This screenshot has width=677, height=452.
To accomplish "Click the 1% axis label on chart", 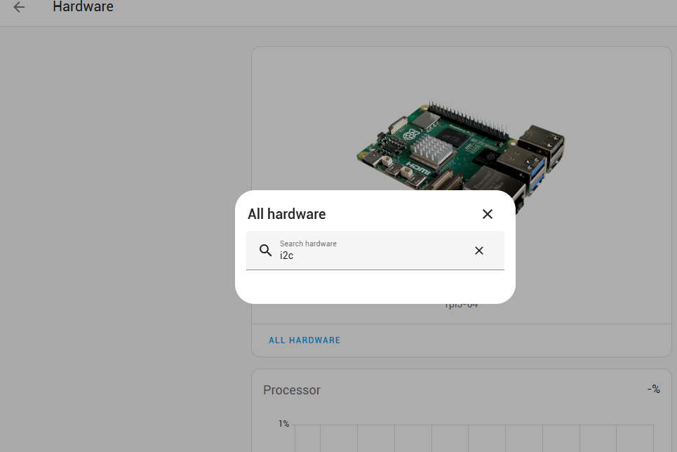I will click(x=283, y=424).
